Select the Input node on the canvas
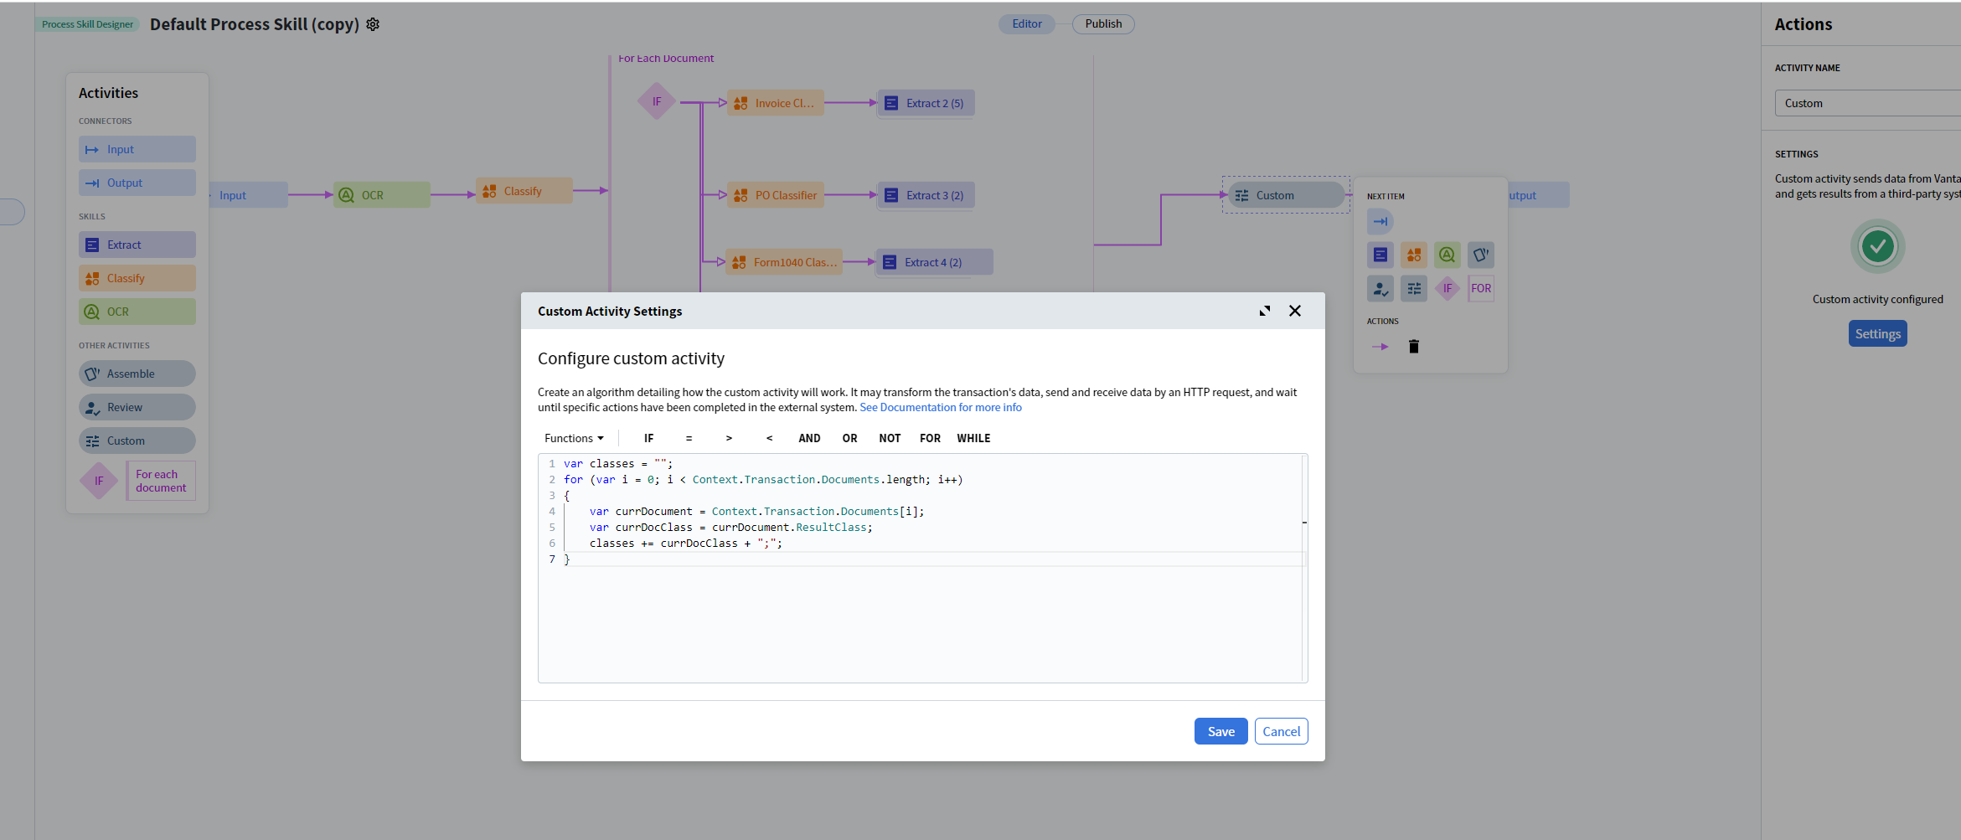 [248, 195]
